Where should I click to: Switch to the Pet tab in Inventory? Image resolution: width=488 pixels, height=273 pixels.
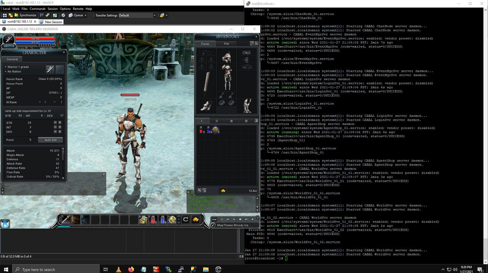tap(226, 44)
